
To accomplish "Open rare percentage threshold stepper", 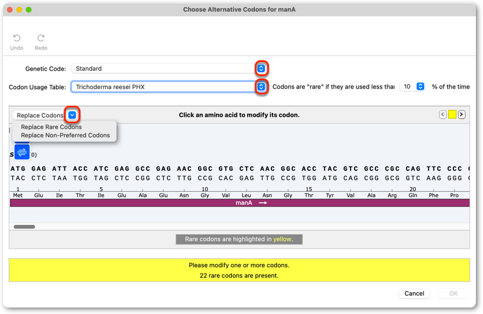I will click(420, 86).
